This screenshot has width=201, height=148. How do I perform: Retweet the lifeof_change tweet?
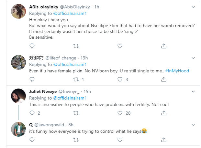76,79
